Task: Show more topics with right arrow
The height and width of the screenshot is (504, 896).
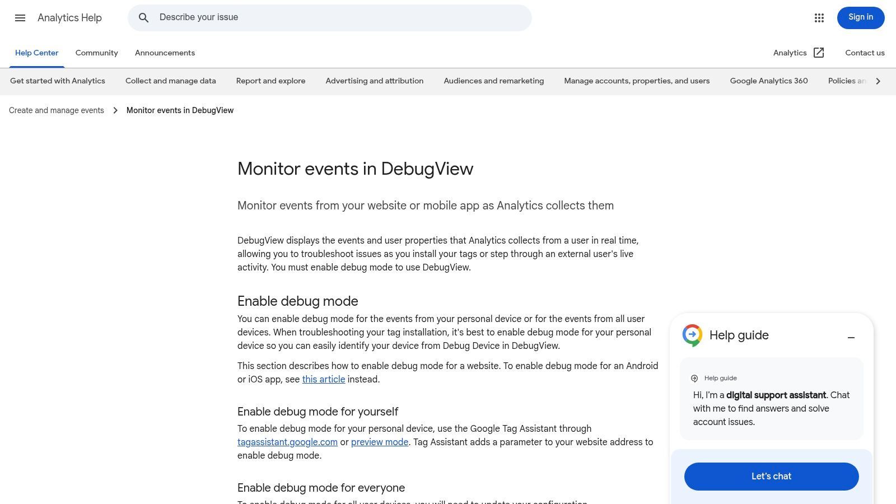Action: 878,81
